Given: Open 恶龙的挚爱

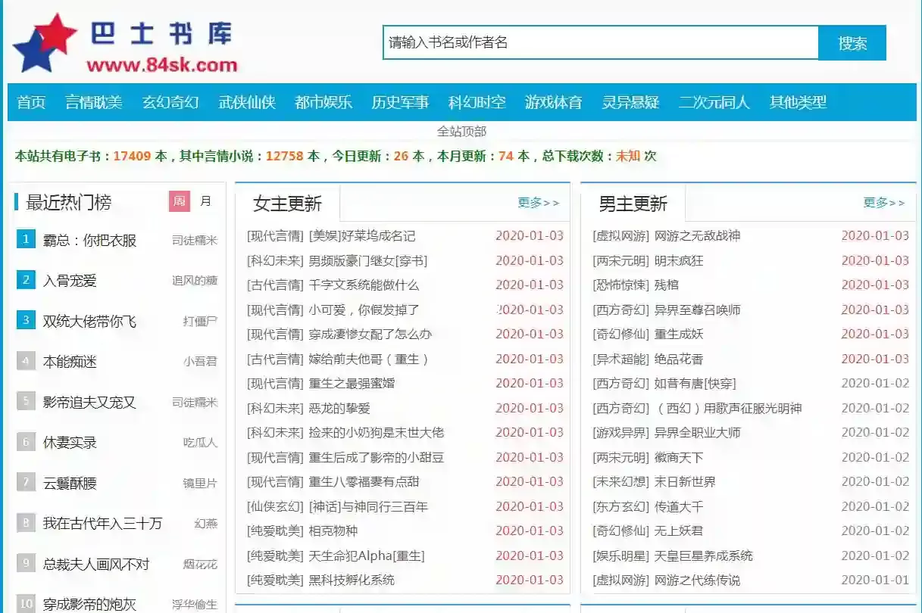Looking at the screenshot, I should coord(339,408).
